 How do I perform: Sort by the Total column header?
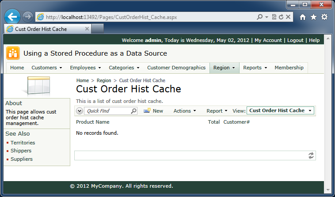pos(214,122)
